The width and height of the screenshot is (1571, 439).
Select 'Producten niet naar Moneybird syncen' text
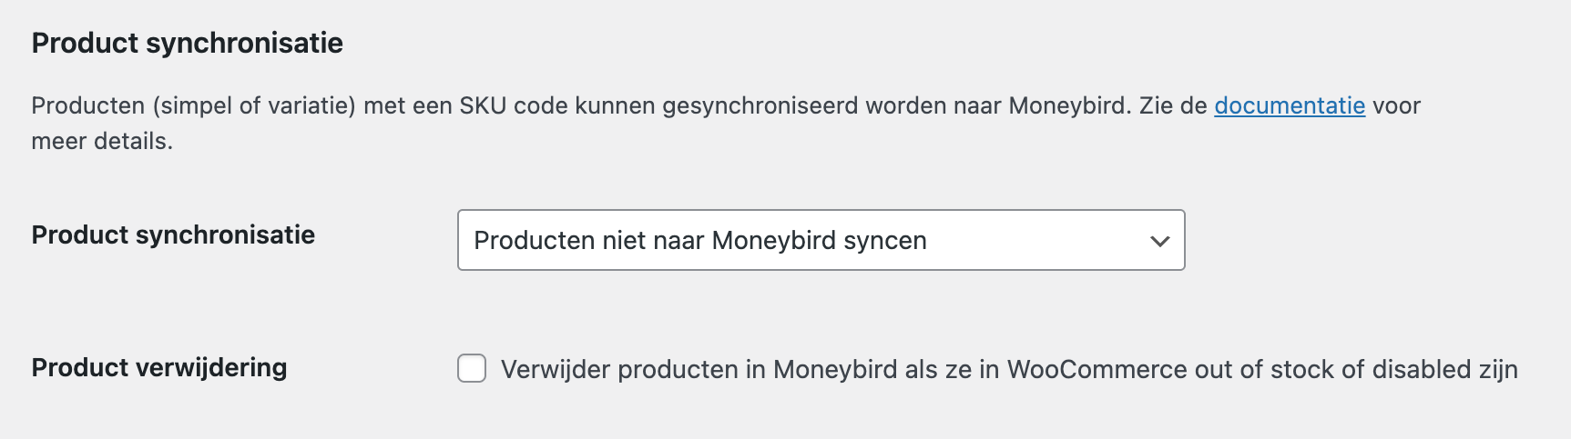(x=699, y=241)
